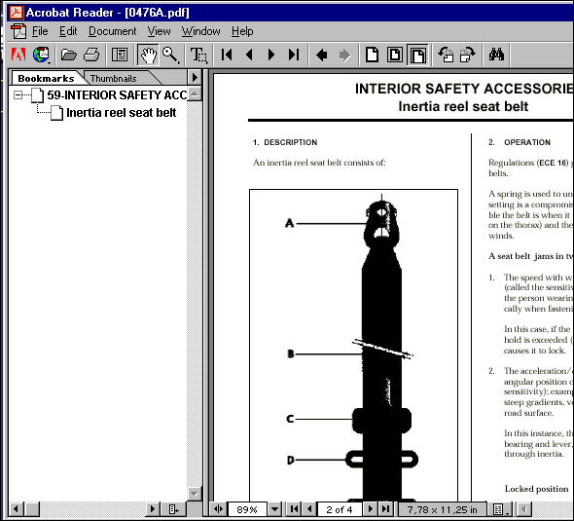This screenshot has width=574, height=521.
Task: Set Fit in Window page view icon
Action: pos(395,55)
